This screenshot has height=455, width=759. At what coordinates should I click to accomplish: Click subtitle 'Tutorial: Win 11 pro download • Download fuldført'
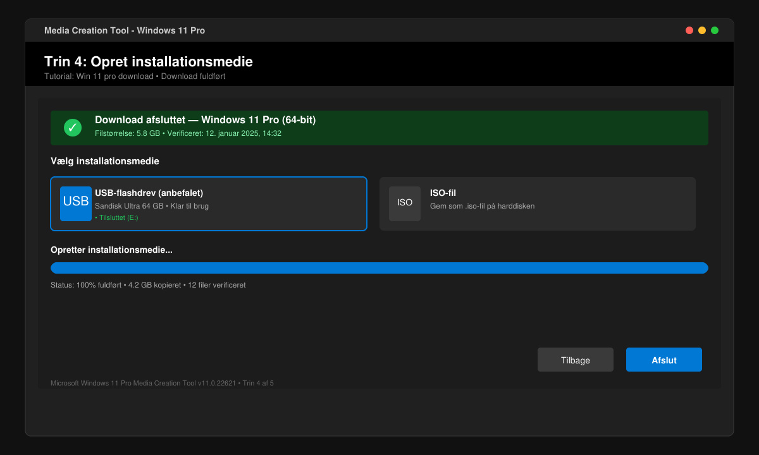135,76
